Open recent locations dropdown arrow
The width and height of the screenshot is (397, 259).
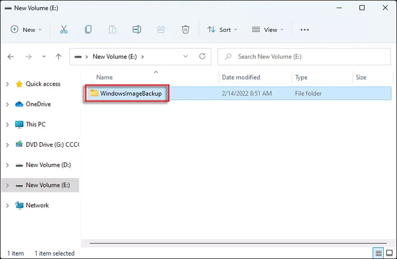coord(44,56)
